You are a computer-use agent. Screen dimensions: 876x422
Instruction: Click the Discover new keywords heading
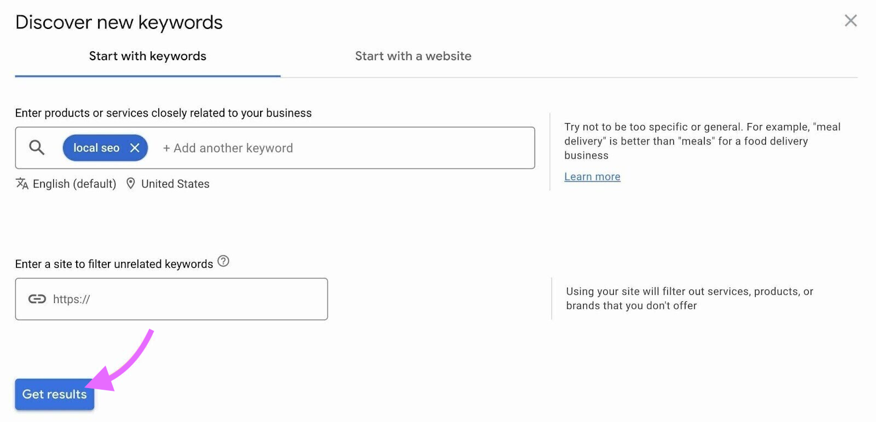tap(118, 22)
